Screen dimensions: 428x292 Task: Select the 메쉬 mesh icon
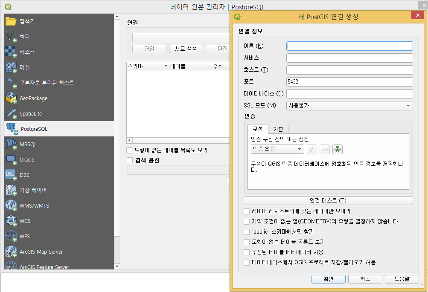coord(11,67)
